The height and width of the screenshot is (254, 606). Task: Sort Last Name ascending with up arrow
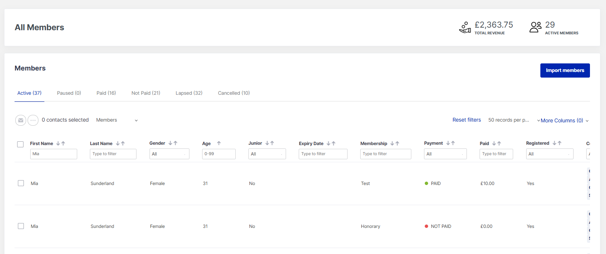coord(123,144)
